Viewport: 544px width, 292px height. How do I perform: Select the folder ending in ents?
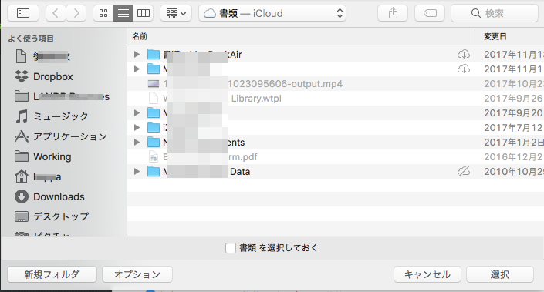pos(336,142)
